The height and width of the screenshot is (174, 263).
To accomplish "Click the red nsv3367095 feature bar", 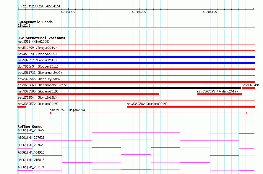I will pos(220,94).
